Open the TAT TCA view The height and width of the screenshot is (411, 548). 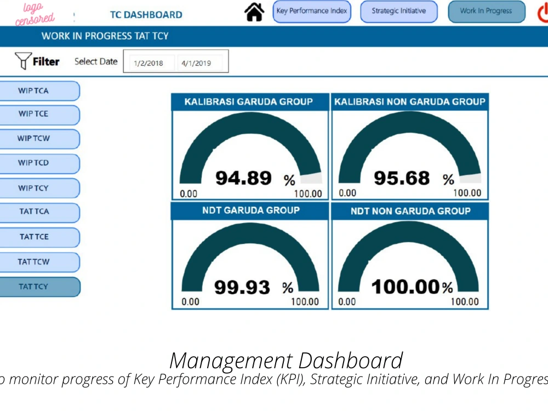tap(39, 212)
